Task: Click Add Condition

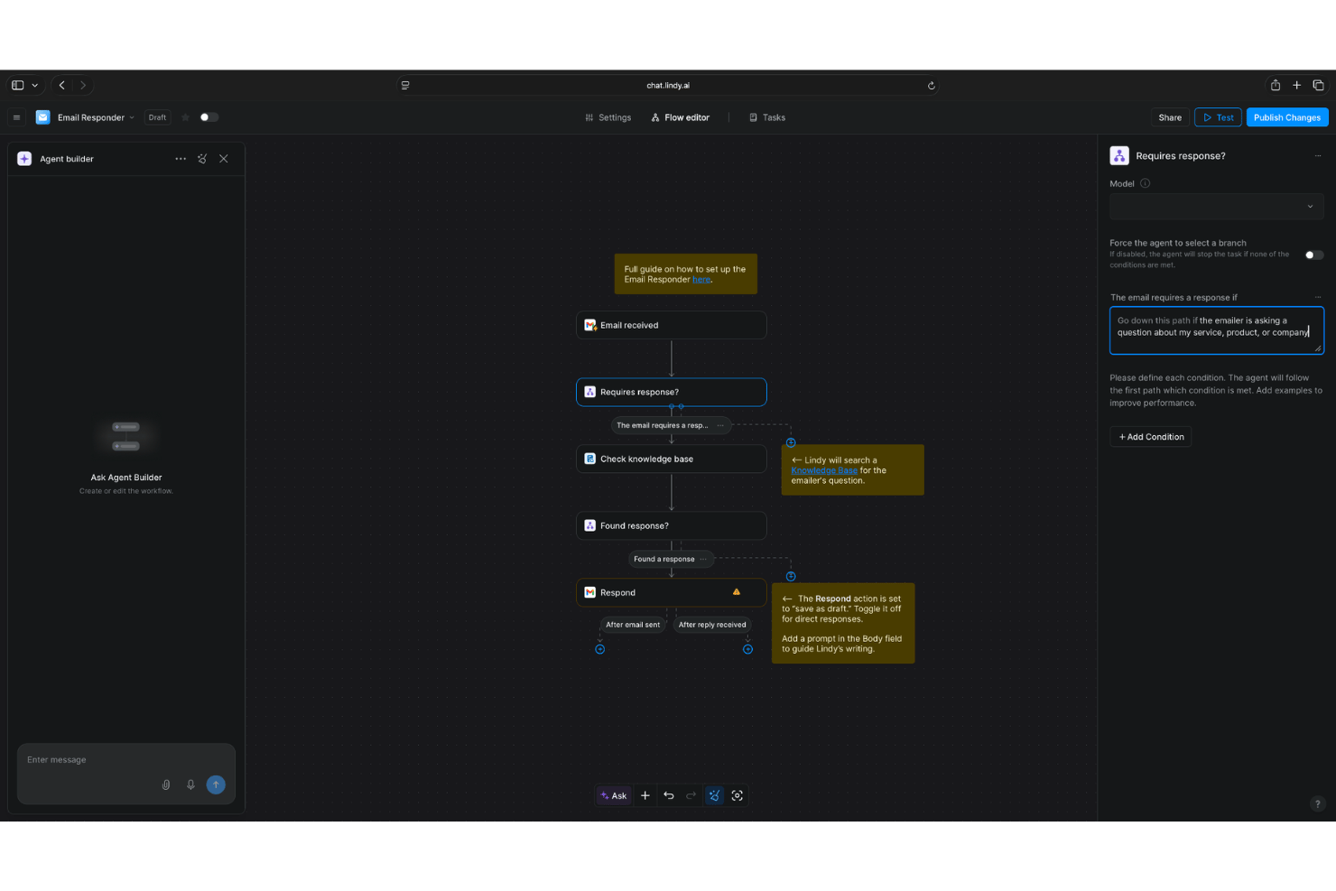Action: coord(1151,437)
